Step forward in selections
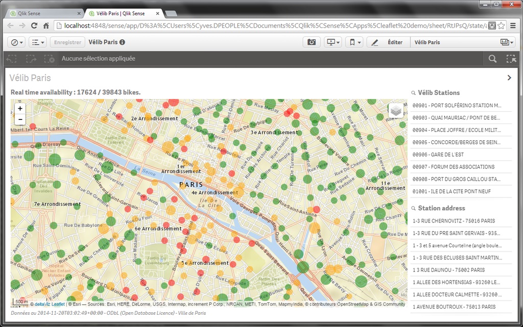523x327 pixels. pyautogui.click(x=31, y=59)
